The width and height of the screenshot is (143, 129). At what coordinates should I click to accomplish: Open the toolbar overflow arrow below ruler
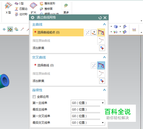[x=141, y=33]
